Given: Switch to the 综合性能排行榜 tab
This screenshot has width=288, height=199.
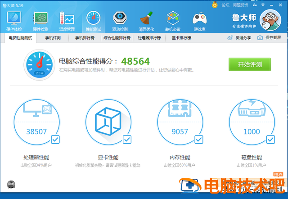Looking at the screenshot, I should click(x=117, y=38).
